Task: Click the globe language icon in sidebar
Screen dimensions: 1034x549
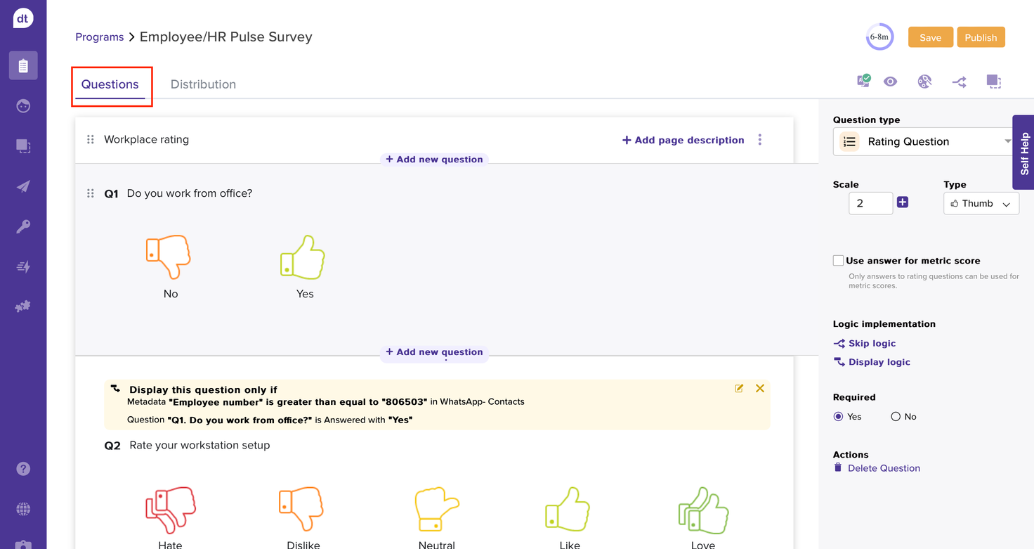Action: click(x=23, y=509)
